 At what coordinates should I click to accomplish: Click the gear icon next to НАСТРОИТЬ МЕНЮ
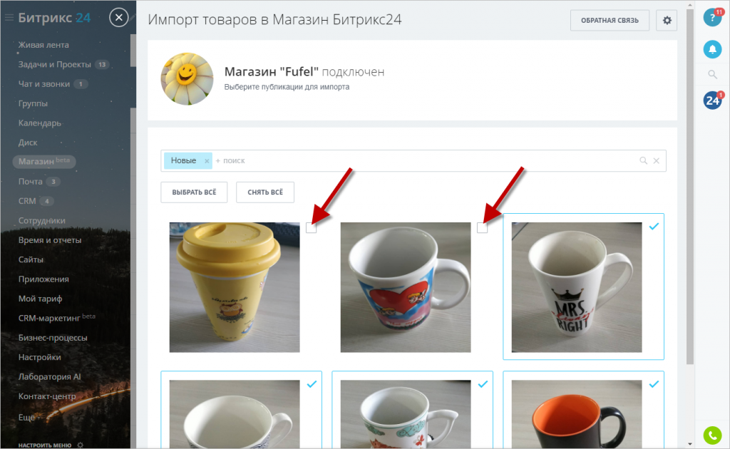click(80, 445)
